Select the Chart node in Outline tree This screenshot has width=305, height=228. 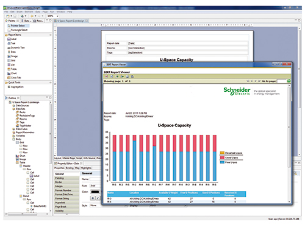tap(21, 156)
